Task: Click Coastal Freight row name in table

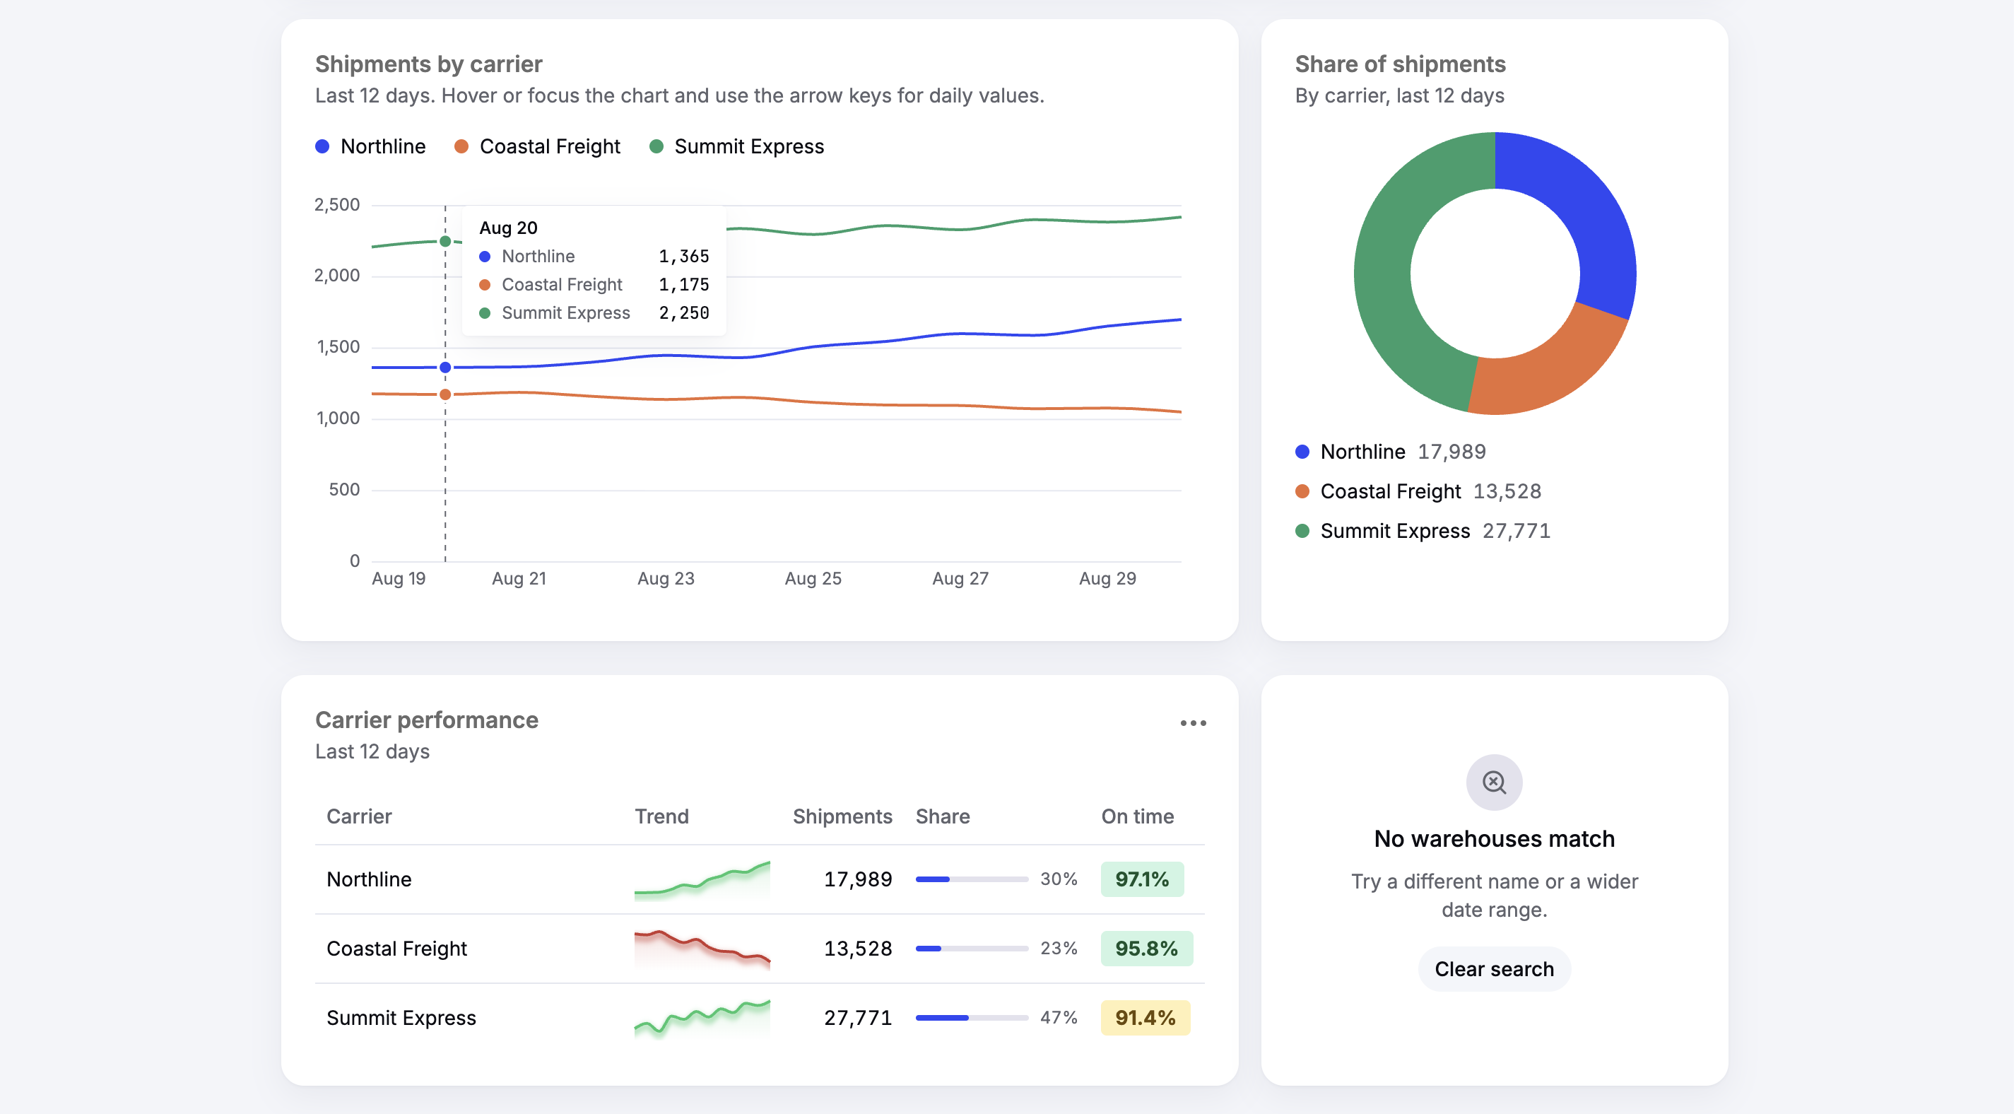Action: [396, 948]
